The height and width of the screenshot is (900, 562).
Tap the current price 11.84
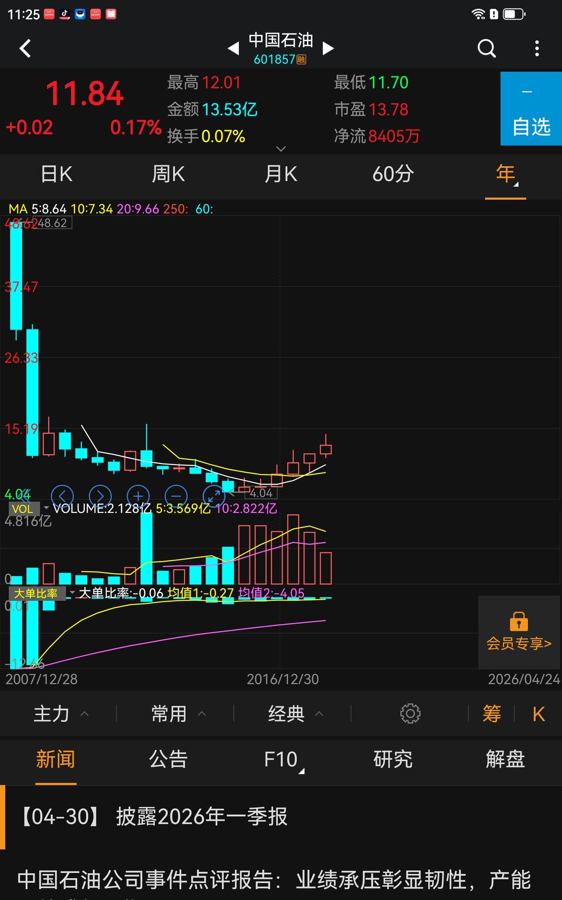pyautogui.click(x=85, y=94)
